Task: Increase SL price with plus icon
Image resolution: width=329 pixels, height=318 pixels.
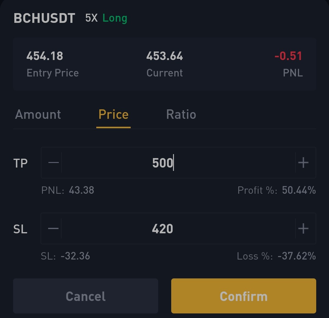Action: pyautogui.click(x=303, y=228)
